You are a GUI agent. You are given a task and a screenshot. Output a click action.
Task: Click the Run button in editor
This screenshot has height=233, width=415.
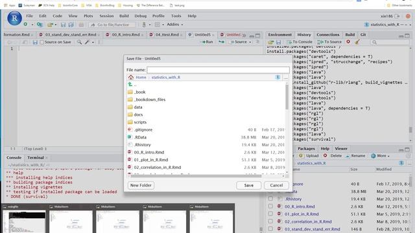click(x=206, y=42)
